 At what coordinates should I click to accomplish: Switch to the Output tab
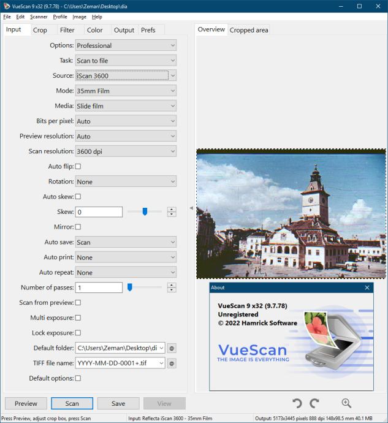tap(124, 30)
